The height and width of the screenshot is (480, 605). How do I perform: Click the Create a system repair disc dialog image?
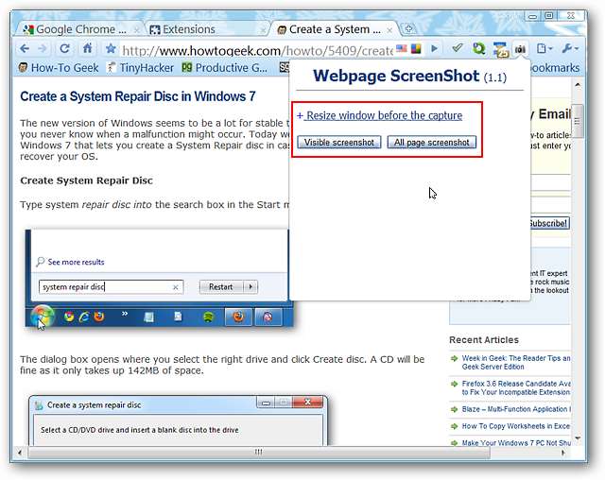pyautogui.click(x=178, y=420)
